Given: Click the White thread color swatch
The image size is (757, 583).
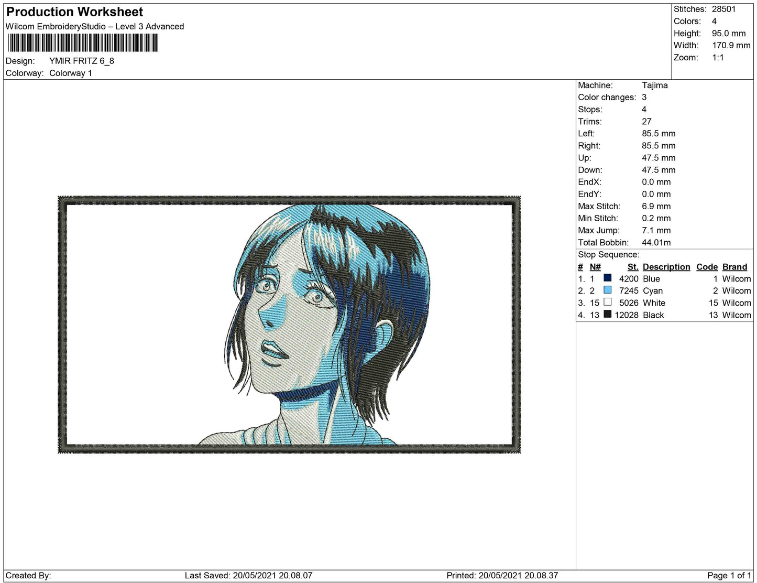Looking at the screenshot, I should [x=607, y=303].
